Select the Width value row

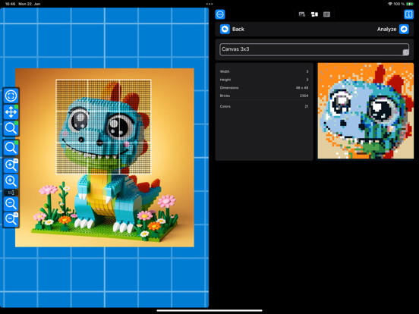click(x=264, y=71)
